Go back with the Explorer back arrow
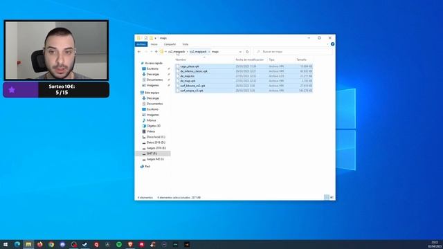Image resolution: width=443 pixels, height=249 pixels. coord(139,52)
